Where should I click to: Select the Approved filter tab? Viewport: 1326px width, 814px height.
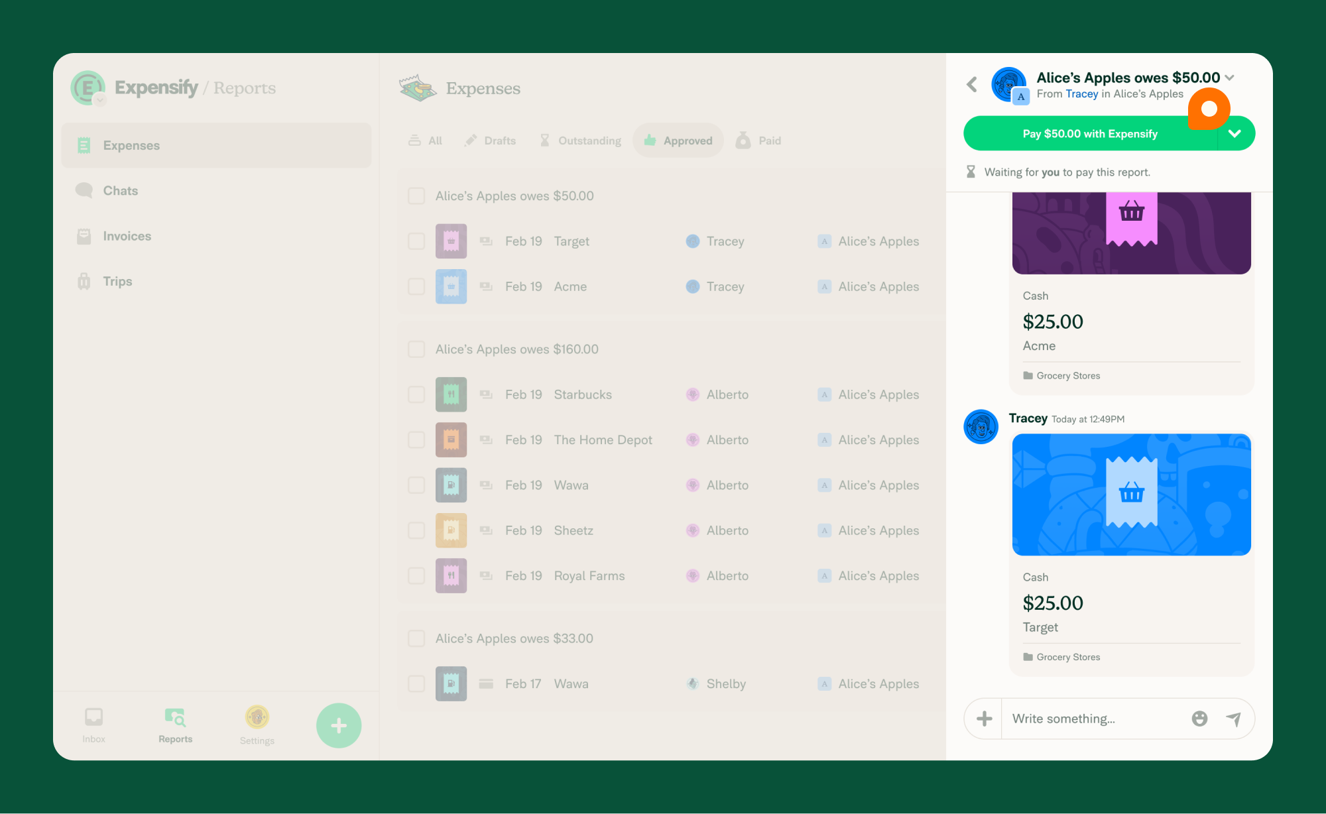[x=678, y=141]
